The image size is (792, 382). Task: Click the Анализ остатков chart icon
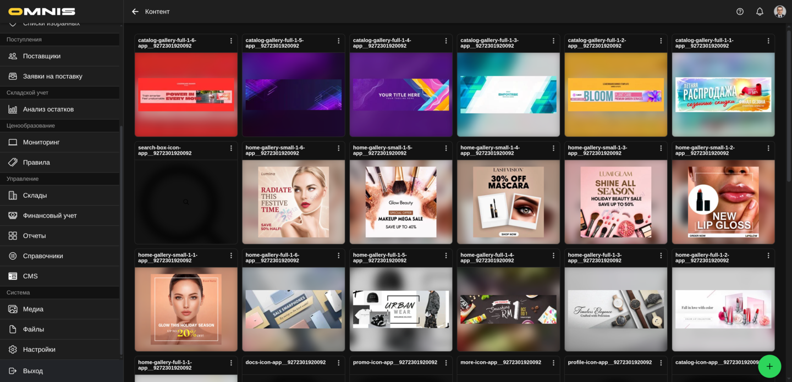click(13, 109)
